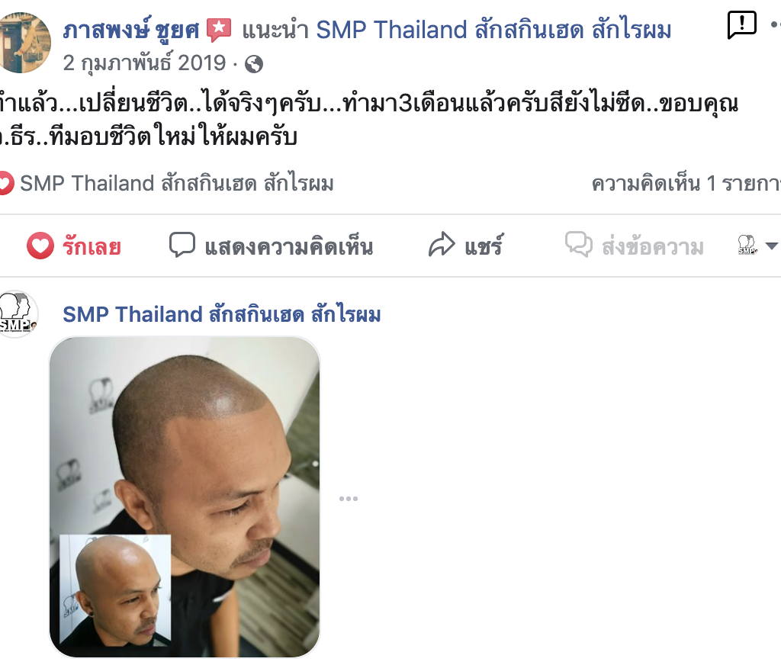The width and height of the screenshot is (781, 665).
Task: Click the recommendation star badge icon
Action: click(x=219, y=30)
